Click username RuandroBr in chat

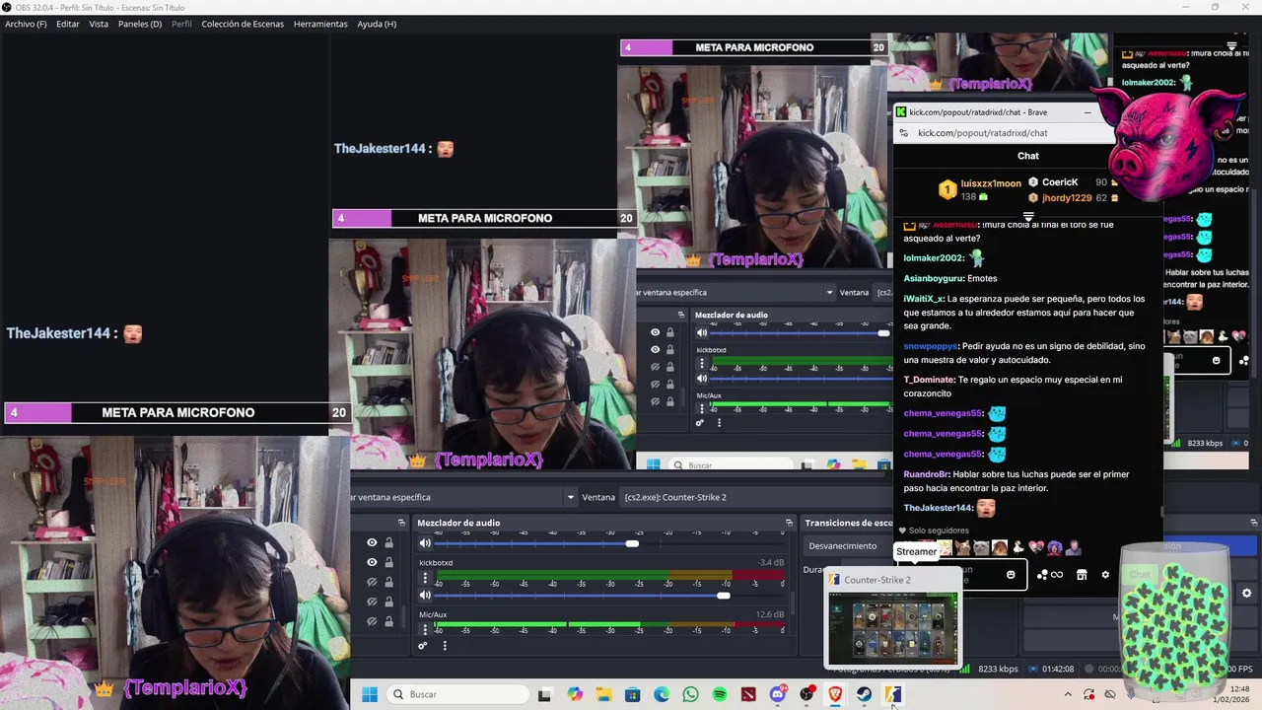coord(926,474)
